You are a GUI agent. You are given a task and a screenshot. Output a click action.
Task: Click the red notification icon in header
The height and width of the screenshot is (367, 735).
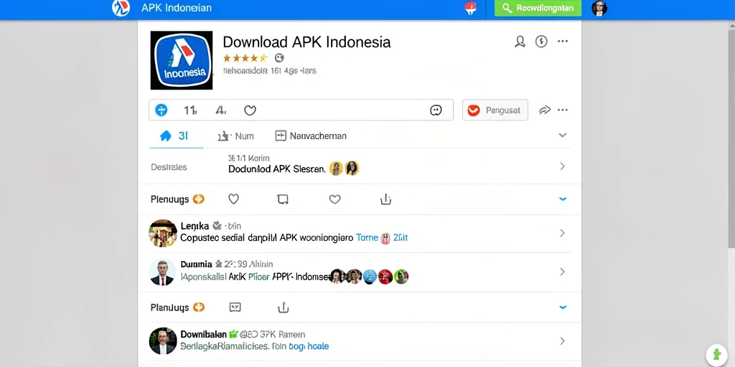tap(469, 9)
